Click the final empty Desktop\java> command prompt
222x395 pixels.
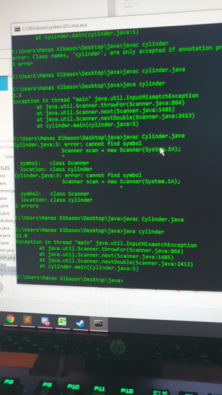70,279
